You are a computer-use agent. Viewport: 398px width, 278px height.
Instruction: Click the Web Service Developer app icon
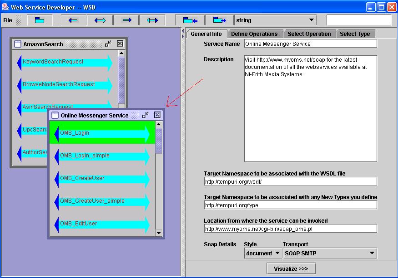click(x=5, y=7)
